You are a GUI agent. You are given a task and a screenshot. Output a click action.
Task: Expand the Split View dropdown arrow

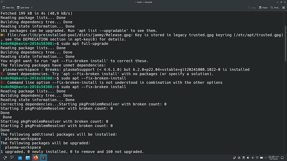pyautogui.click(x=32, y=7)
